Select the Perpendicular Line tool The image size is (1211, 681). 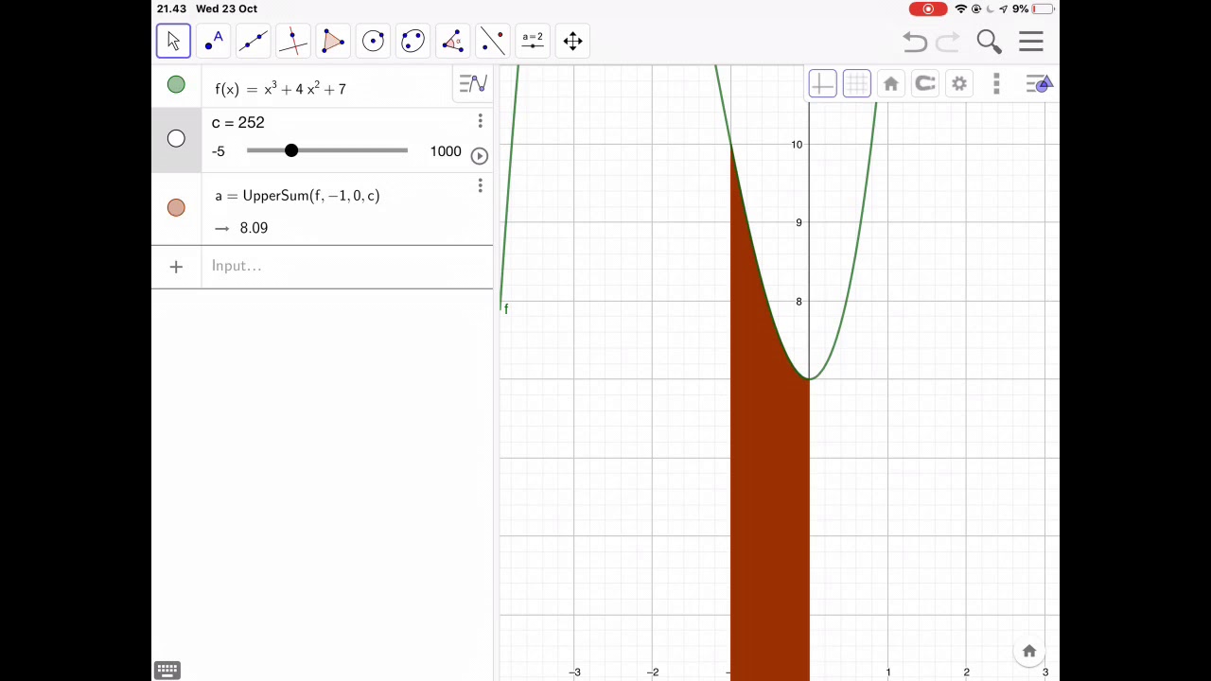[x=293, y=41]
